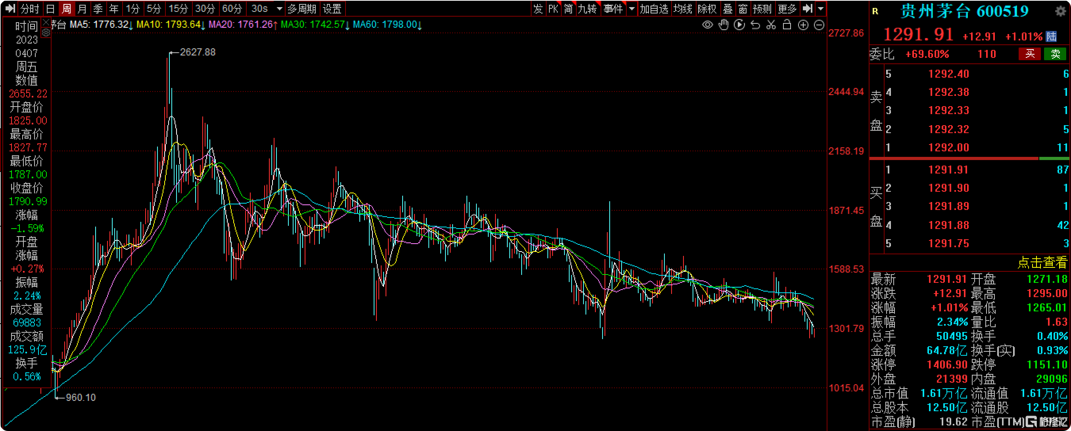Open 设置 period settings

click(x=332, y=9)
